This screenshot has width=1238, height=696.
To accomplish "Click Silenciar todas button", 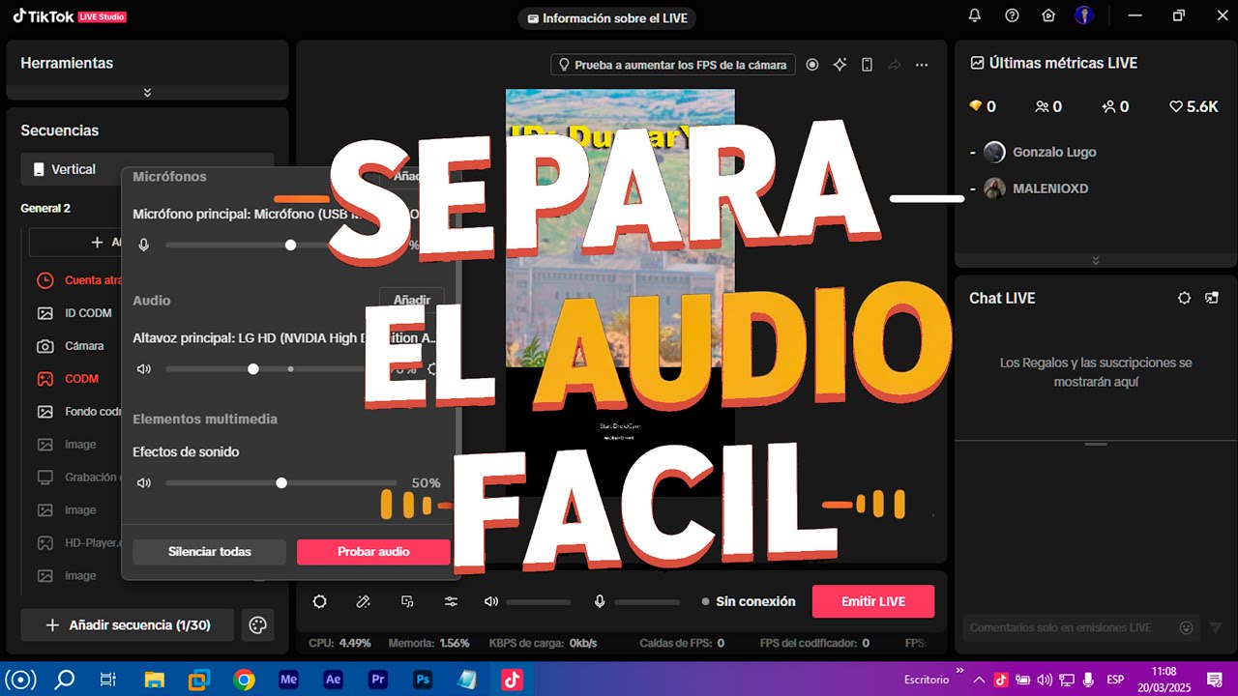I will pos(210,552).
